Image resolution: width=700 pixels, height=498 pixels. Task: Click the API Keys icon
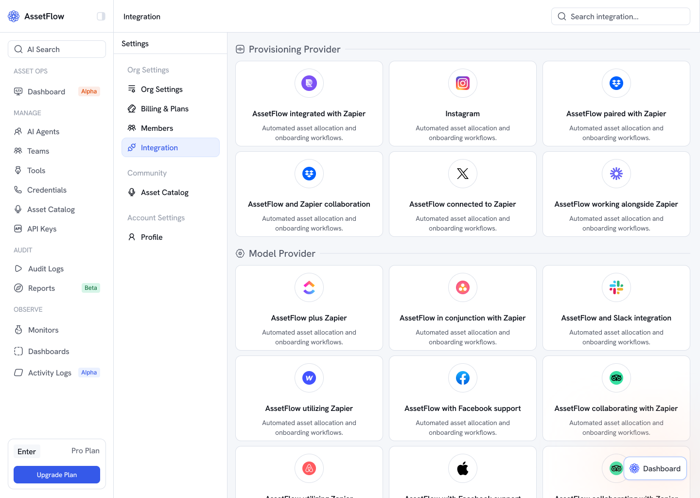18,229
